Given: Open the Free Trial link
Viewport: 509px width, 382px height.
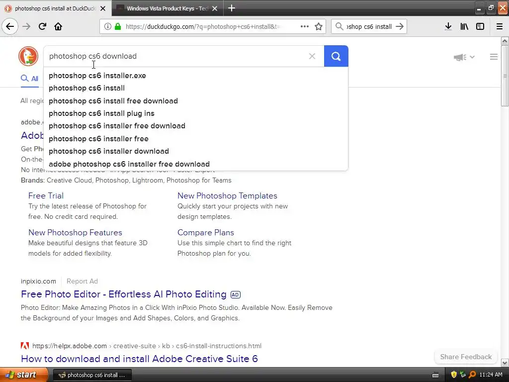Looking at the screenshot, I should click(46, 195).
